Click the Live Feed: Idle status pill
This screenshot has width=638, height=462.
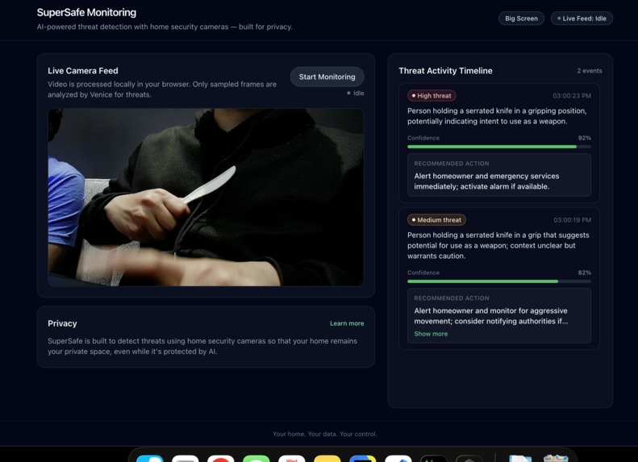[x=582, y=19]
